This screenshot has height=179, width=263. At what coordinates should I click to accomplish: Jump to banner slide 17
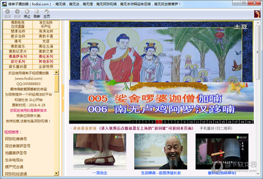(x=236, y=122)
